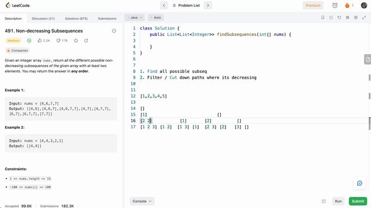Open the Java language dropdown
The image size is (371, 208).
click(x=134, y=17)
